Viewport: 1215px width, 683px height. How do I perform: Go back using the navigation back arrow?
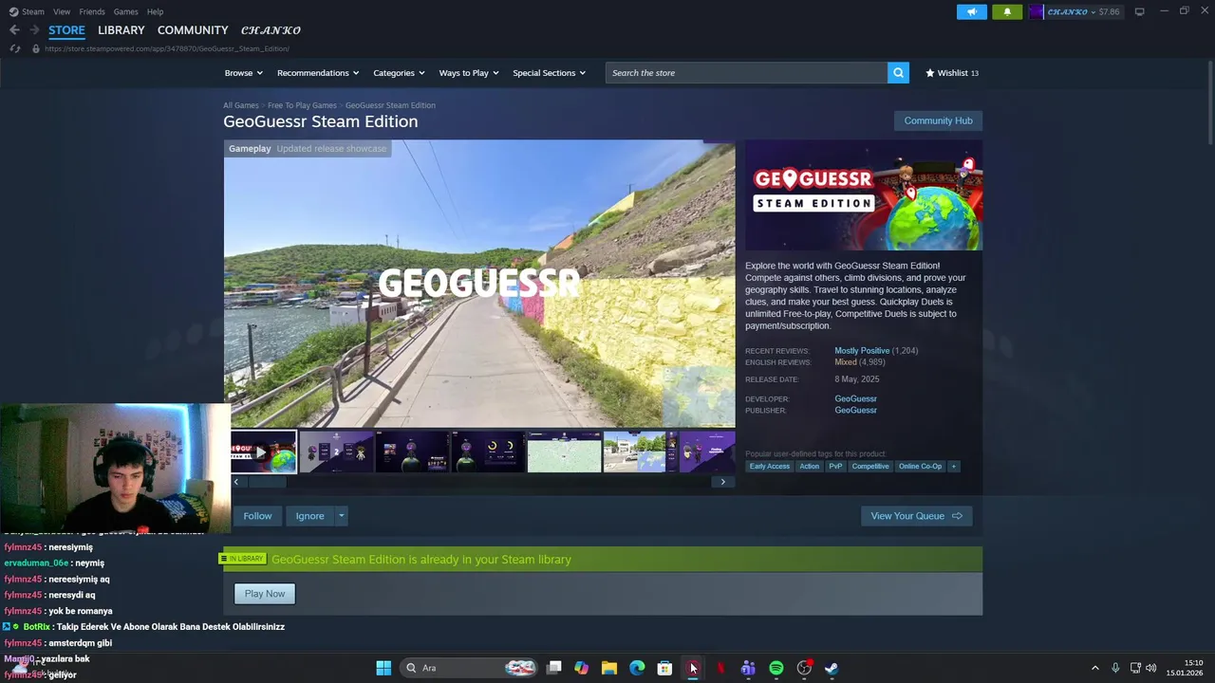(x=14, y=30)
